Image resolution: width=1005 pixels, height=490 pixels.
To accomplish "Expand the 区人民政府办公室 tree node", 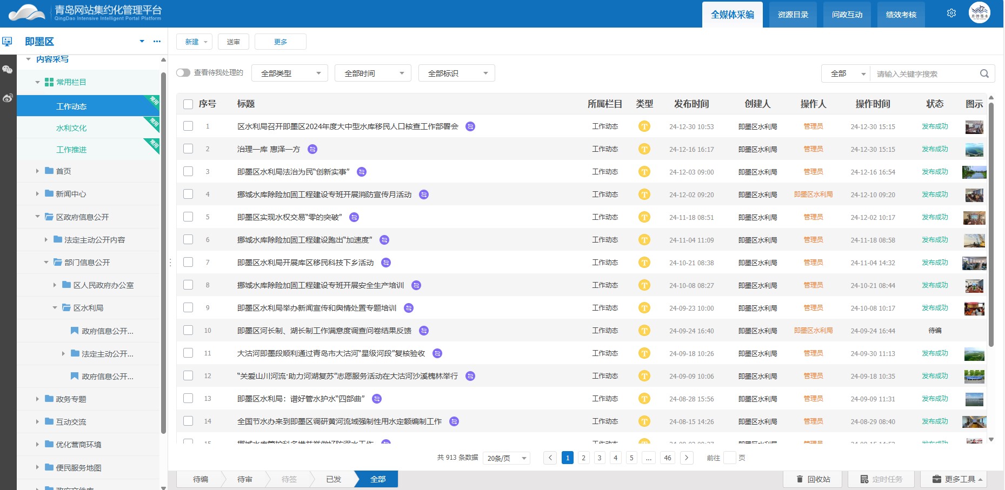I will (55, 285).
